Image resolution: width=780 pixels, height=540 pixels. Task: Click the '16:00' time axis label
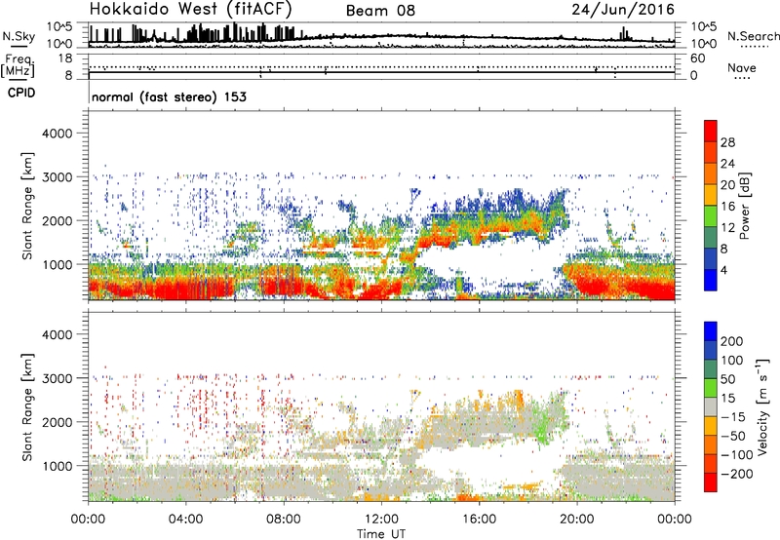[479, 520]
